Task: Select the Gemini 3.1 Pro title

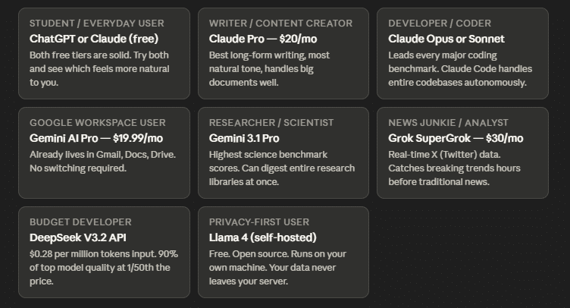Action: [x=244, y=138]
